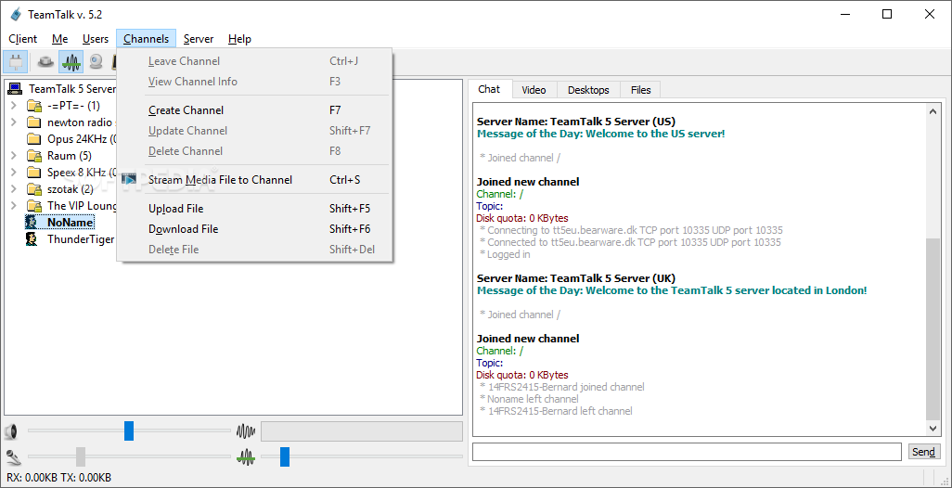Select the szotak (2) channel label
The height and width of the screenshot is (488, 952).
(70, 188)
